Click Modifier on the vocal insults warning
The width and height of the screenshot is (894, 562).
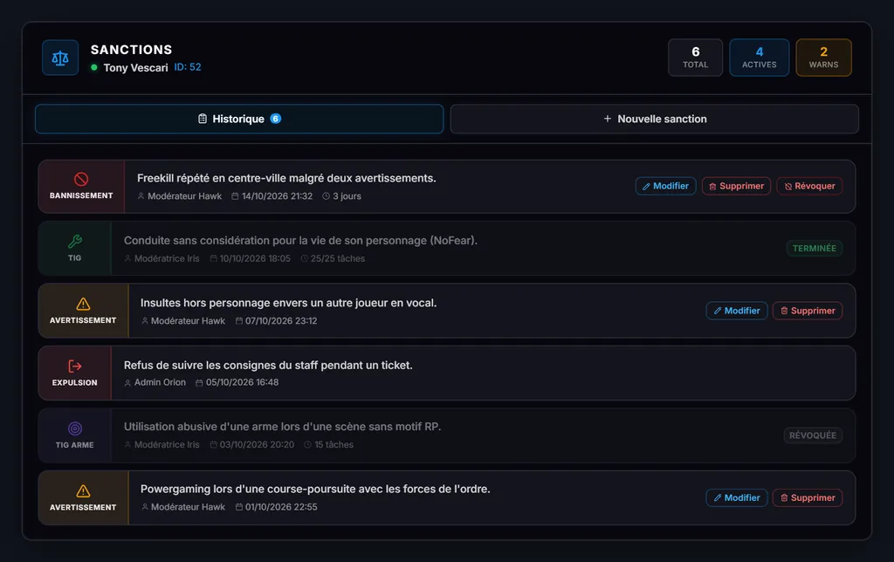pos(737,311)
